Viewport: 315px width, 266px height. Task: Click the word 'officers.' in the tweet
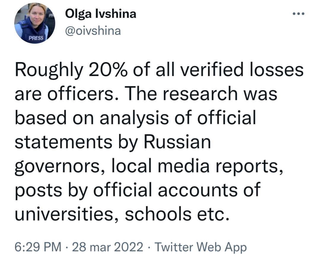point(83,94)
